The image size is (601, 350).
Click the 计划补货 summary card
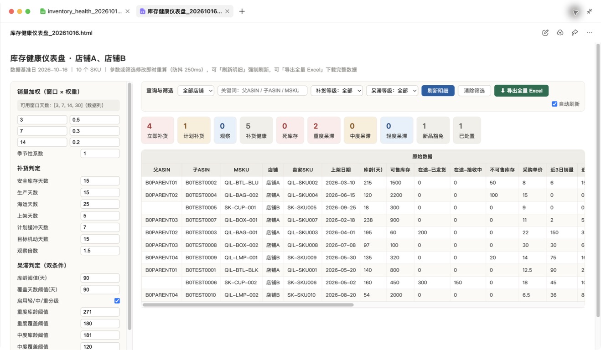point(194,130)
